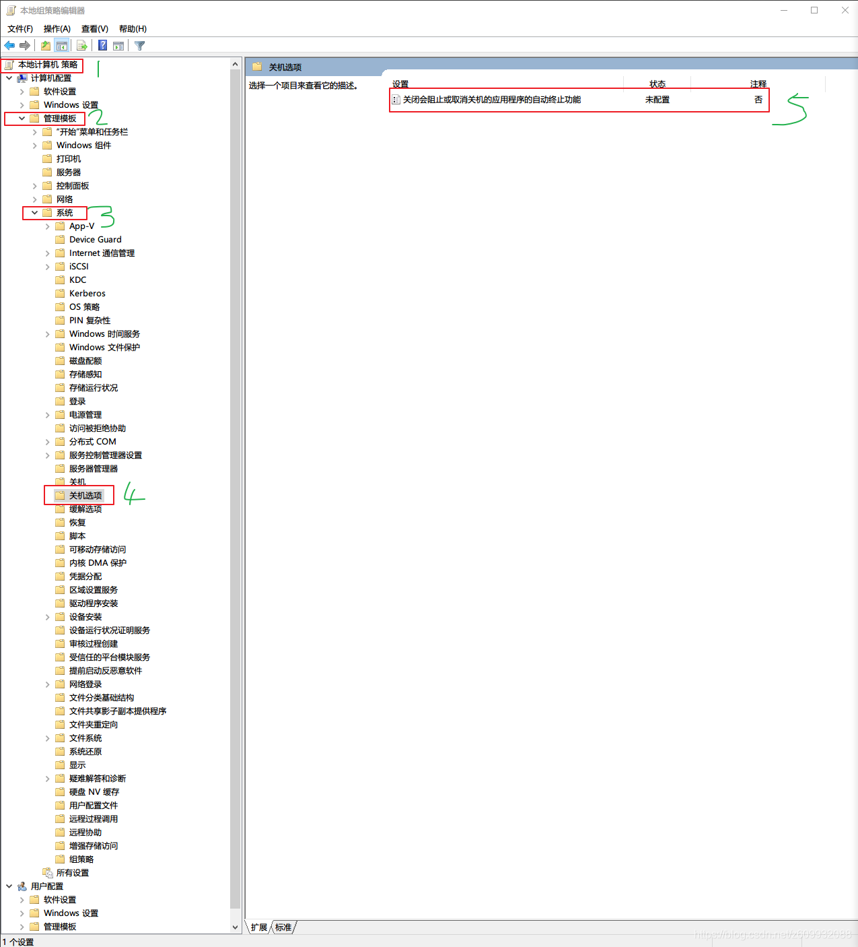This screenshot has width=858, height=947.
Task: Expand the 文件系统 node
Action: point(47,738)
